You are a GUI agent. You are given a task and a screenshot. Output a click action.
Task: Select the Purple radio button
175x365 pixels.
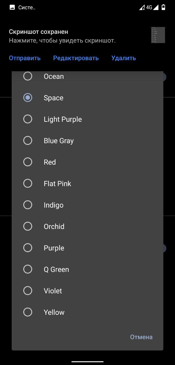(x=28, y=248)
